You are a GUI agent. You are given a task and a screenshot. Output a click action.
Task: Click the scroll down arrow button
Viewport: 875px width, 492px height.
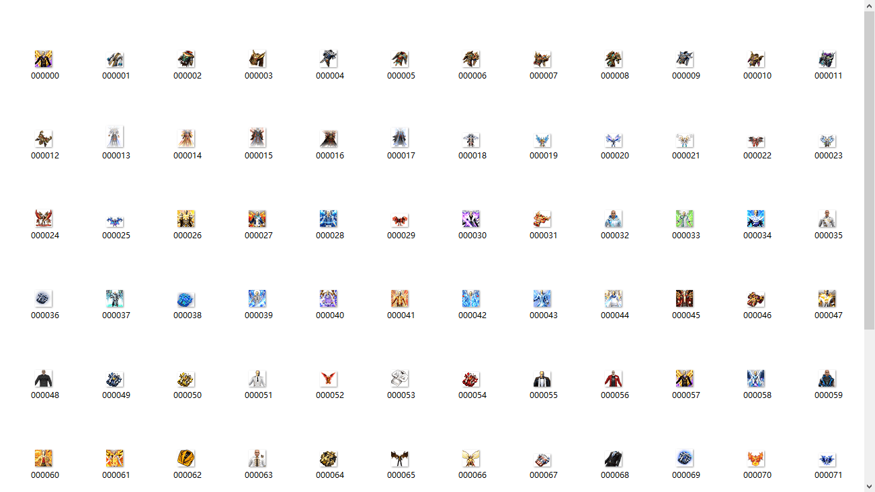869,486
